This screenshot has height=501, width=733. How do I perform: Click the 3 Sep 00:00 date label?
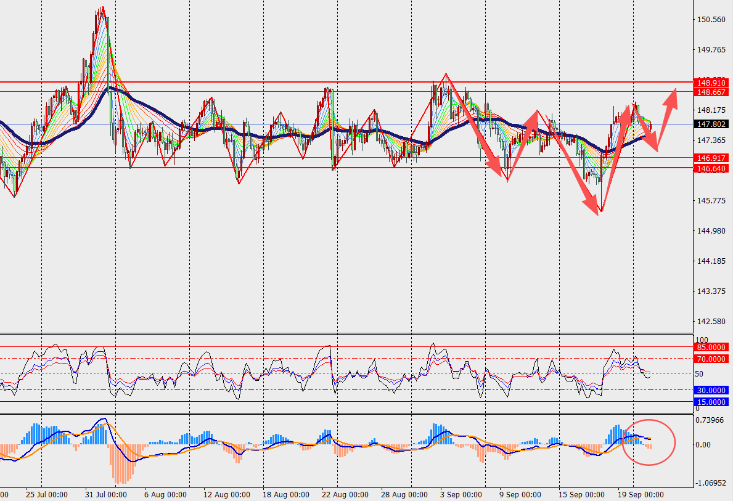coord(460,495)
